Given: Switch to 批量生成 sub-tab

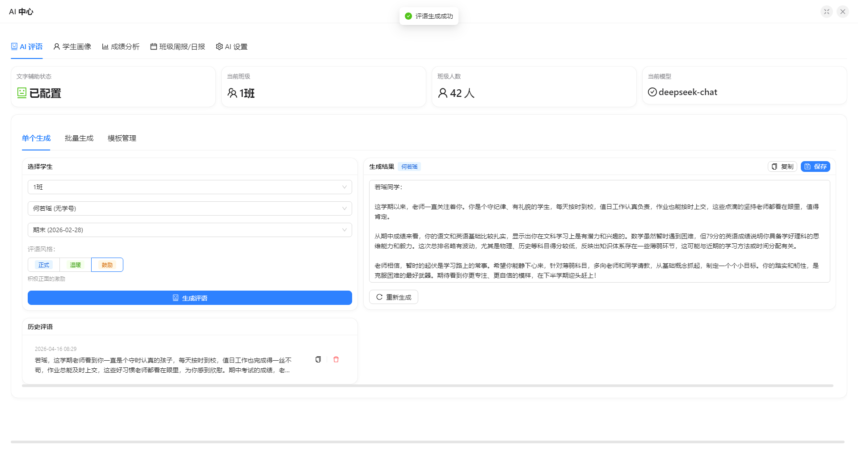Looking at the screenshot, I should 79,138.
